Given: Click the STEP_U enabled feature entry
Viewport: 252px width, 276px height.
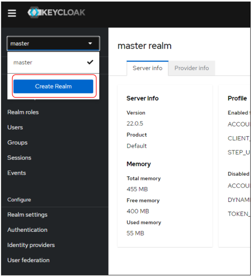Looking at the screenshot, I should click(x=239, y=152).
